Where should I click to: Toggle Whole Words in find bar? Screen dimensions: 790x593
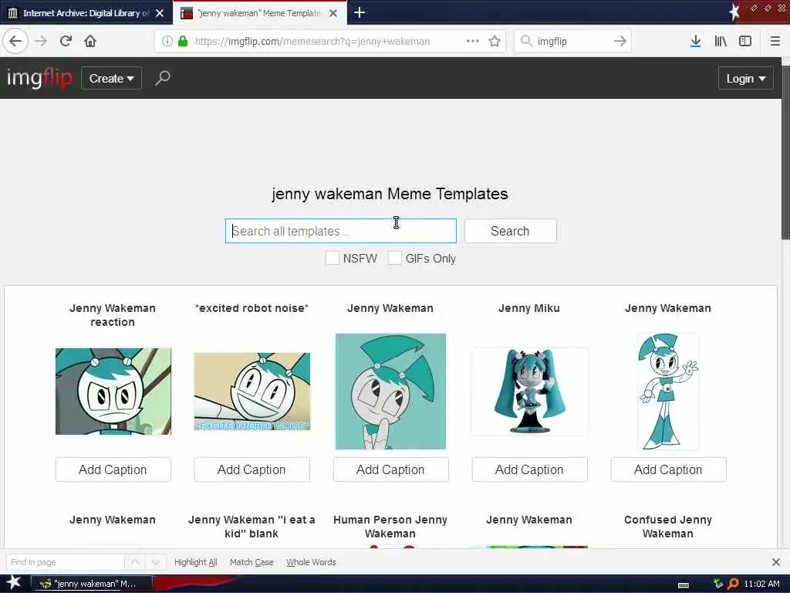pos(311,562)
